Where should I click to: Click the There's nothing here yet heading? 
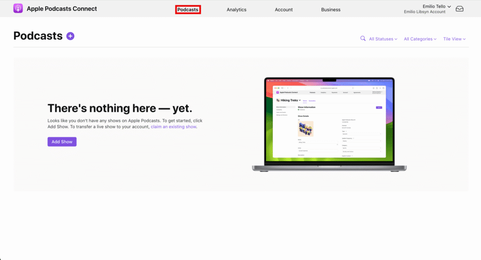click(x=120, y=108)
